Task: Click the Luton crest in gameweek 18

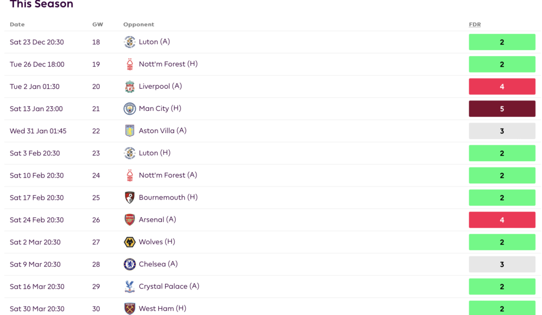Action: (x=130, y=42)
